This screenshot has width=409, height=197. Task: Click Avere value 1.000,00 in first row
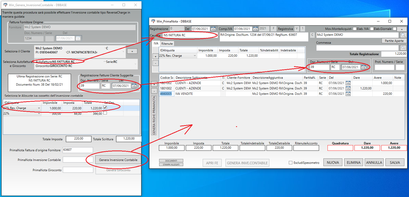(x=383, y=83)
